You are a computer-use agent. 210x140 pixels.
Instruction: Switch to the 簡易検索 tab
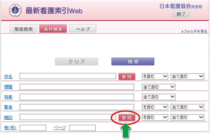(x=24, y=29)
